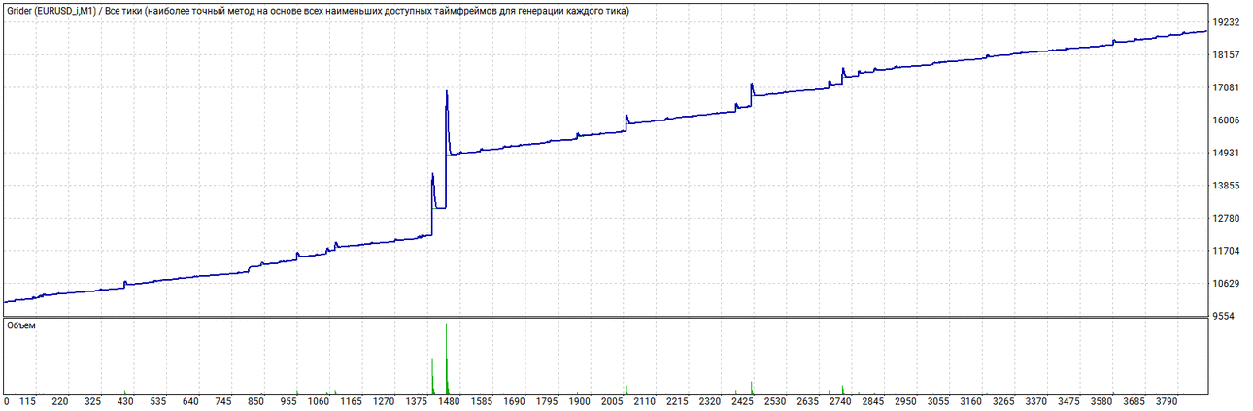This screenshot has height=411, width=1253.
Task: Click the 0 trade number on the x-axis
Action: pyautogui.click(x=7, y=400)
